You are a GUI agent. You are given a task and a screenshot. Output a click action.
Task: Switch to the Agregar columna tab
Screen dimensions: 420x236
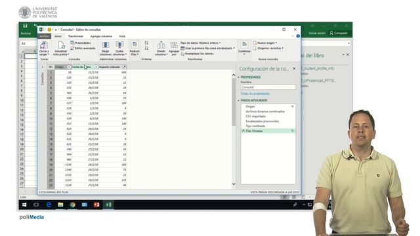101,36
